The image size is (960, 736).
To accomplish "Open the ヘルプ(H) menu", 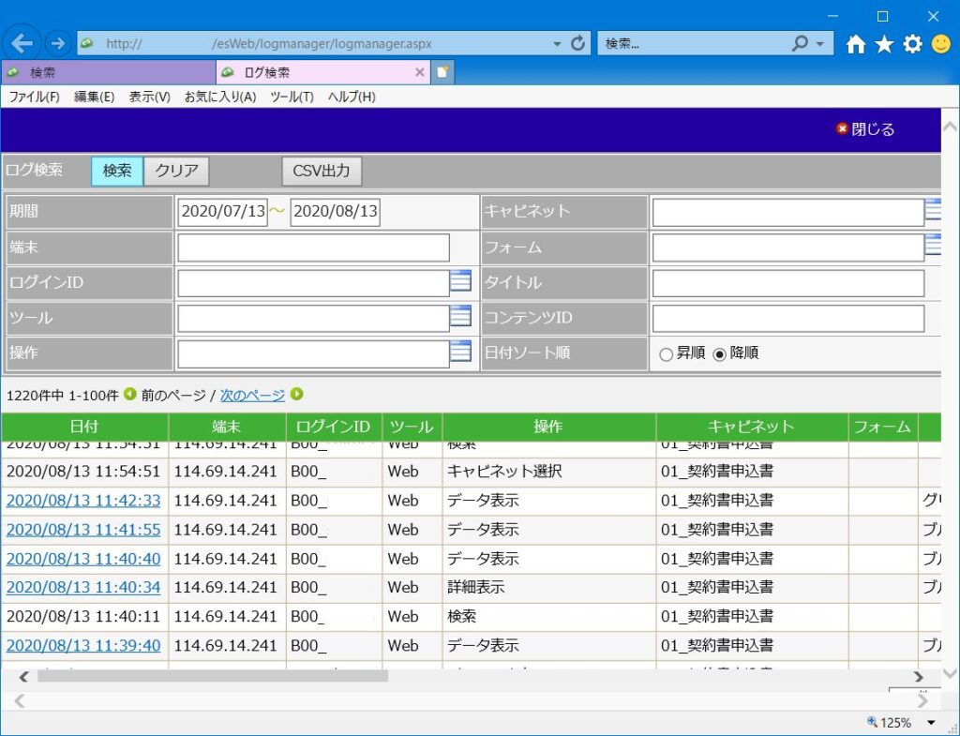I will pos(352,97).
